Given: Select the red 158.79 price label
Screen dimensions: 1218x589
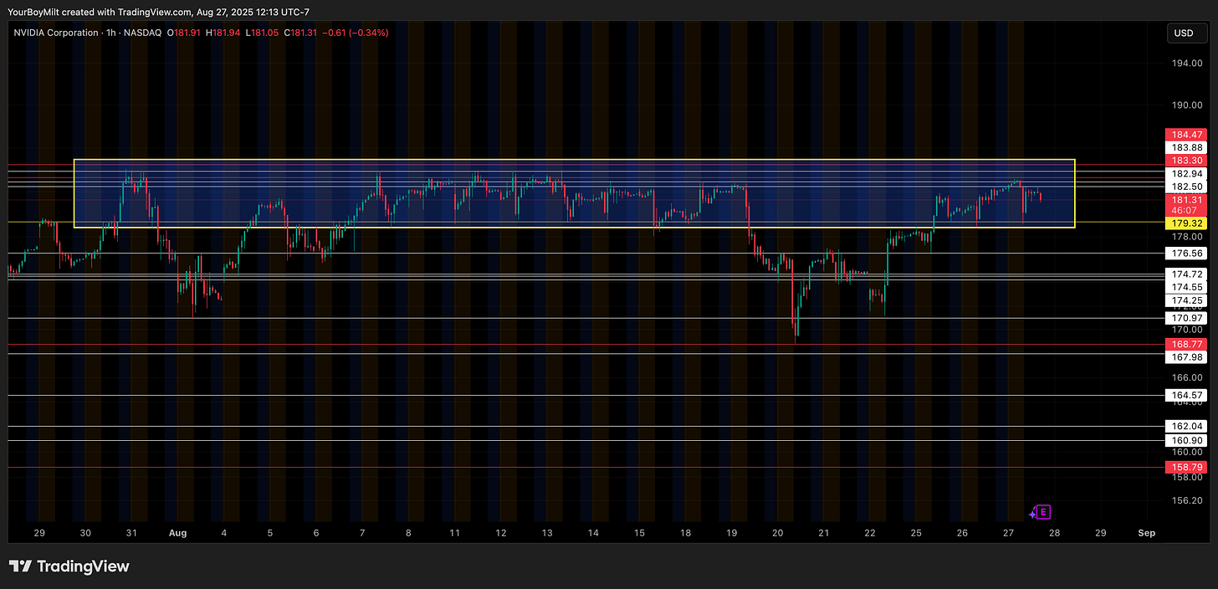Looking at the screenshot, I should tap(1186, 467).
